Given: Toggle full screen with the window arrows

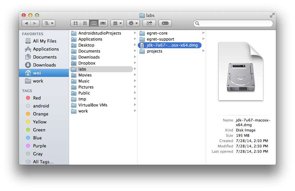Looking at the screenshot, I should [x=272, y=15].
